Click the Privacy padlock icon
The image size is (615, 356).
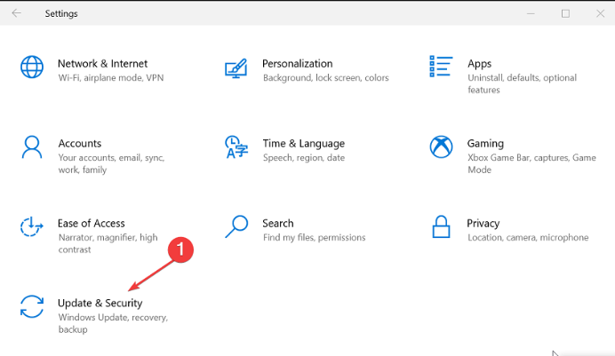[441, 226]
